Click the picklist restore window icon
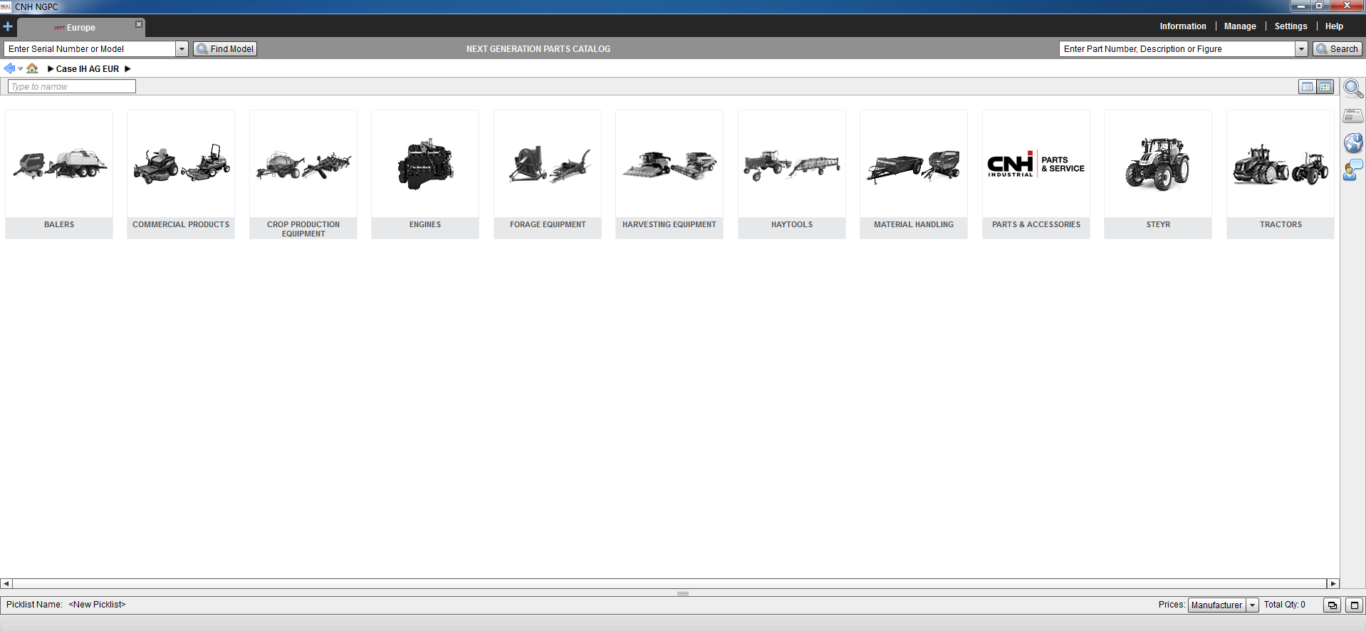 pos(1332,605)
